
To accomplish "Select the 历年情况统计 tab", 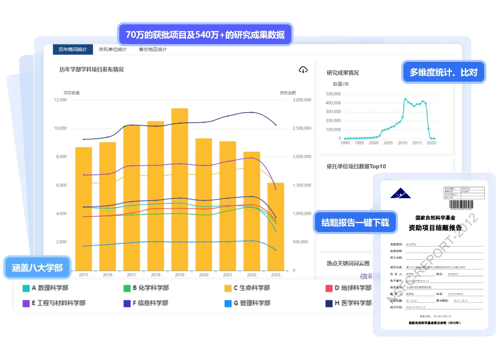I will click(72, 49).
